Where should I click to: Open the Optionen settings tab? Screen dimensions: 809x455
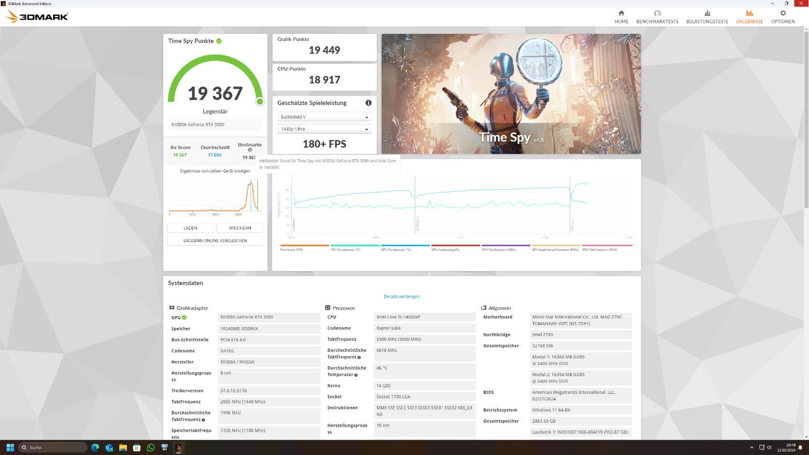(783, 17)
